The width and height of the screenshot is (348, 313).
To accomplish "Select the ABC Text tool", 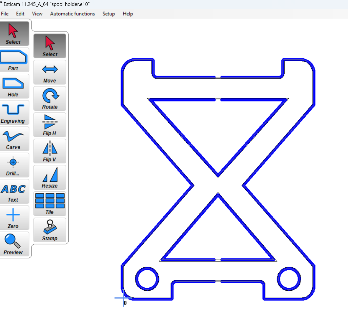I will (x=13, y=191).
